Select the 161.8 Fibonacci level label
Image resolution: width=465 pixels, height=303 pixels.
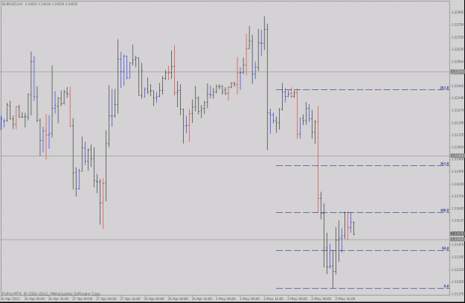click(444, 164)
